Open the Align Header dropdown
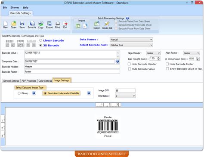Screen dimensions: 204x157 (153, 53)
